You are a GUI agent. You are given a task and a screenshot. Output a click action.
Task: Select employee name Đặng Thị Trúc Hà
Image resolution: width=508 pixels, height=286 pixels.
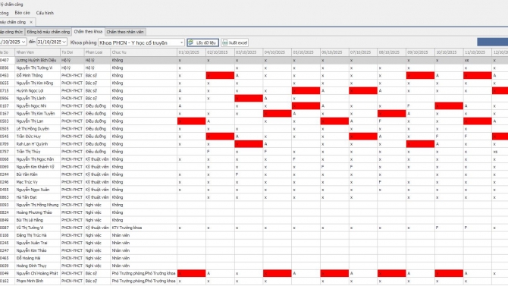click(31, 235)
